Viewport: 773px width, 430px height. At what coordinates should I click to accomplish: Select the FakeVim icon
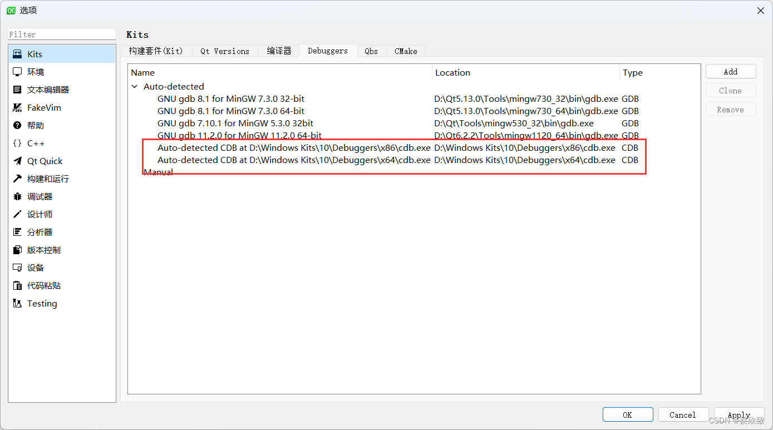coord(17,107)
